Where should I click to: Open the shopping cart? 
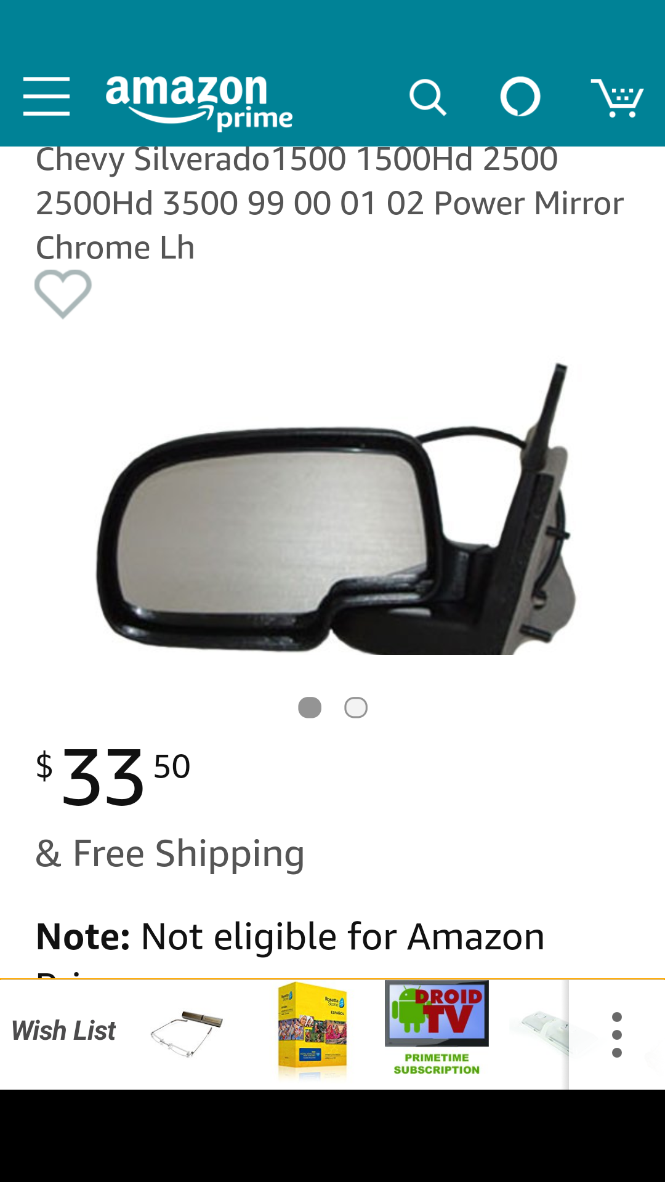tap(618, 97)
